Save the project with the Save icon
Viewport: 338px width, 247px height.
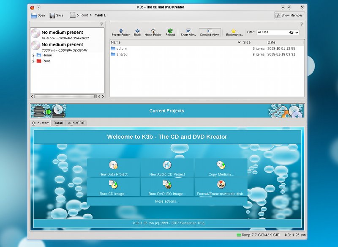(57, 15)
